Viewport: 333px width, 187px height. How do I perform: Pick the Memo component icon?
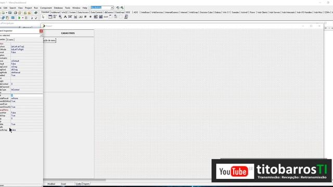click(x=75, y=17)
